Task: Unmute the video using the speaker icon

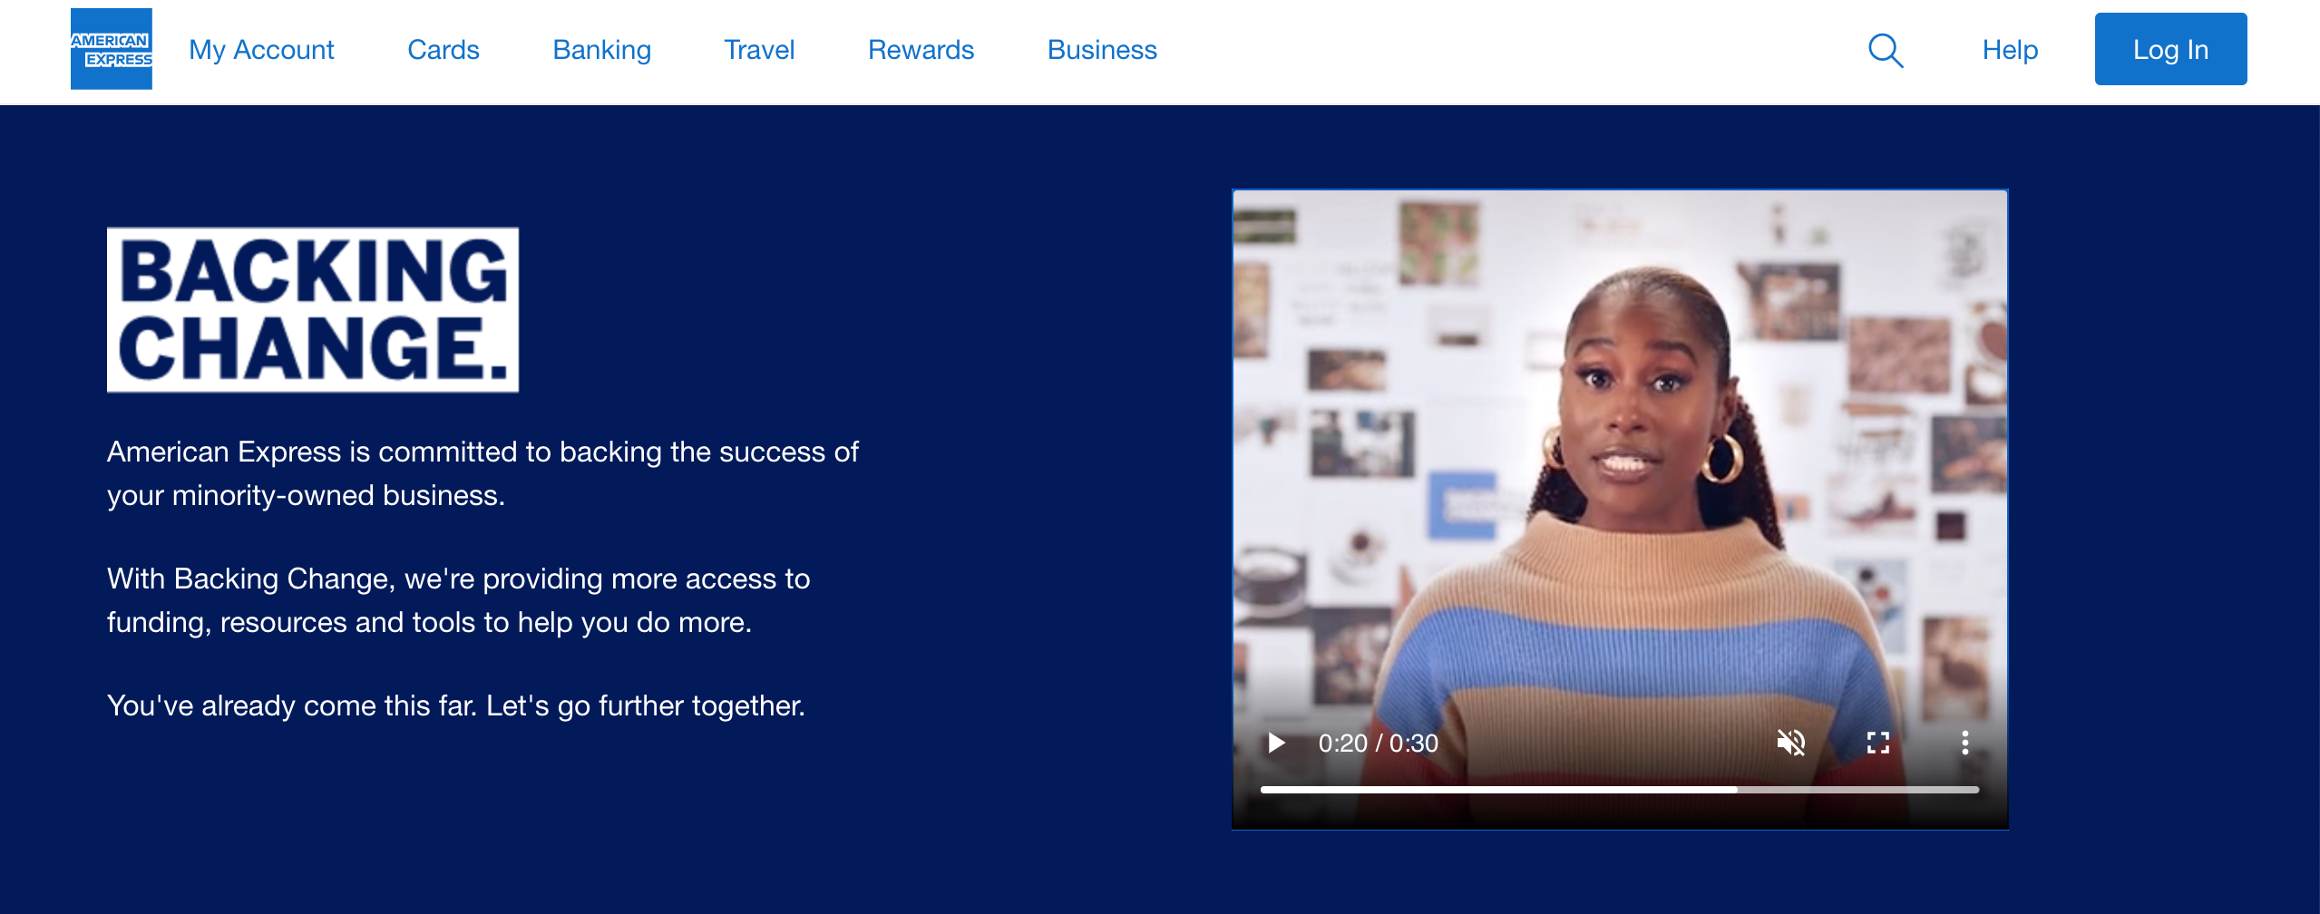Action: tap(1791, 744)
